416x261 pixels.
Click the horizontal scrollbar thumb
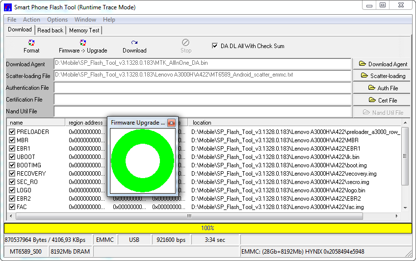(189, 216)
